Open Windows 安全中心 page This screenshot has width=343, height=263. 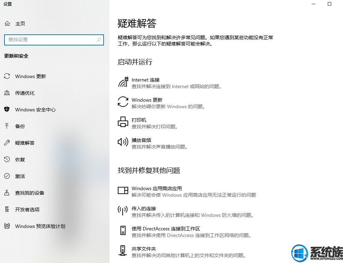click(35, 110)
